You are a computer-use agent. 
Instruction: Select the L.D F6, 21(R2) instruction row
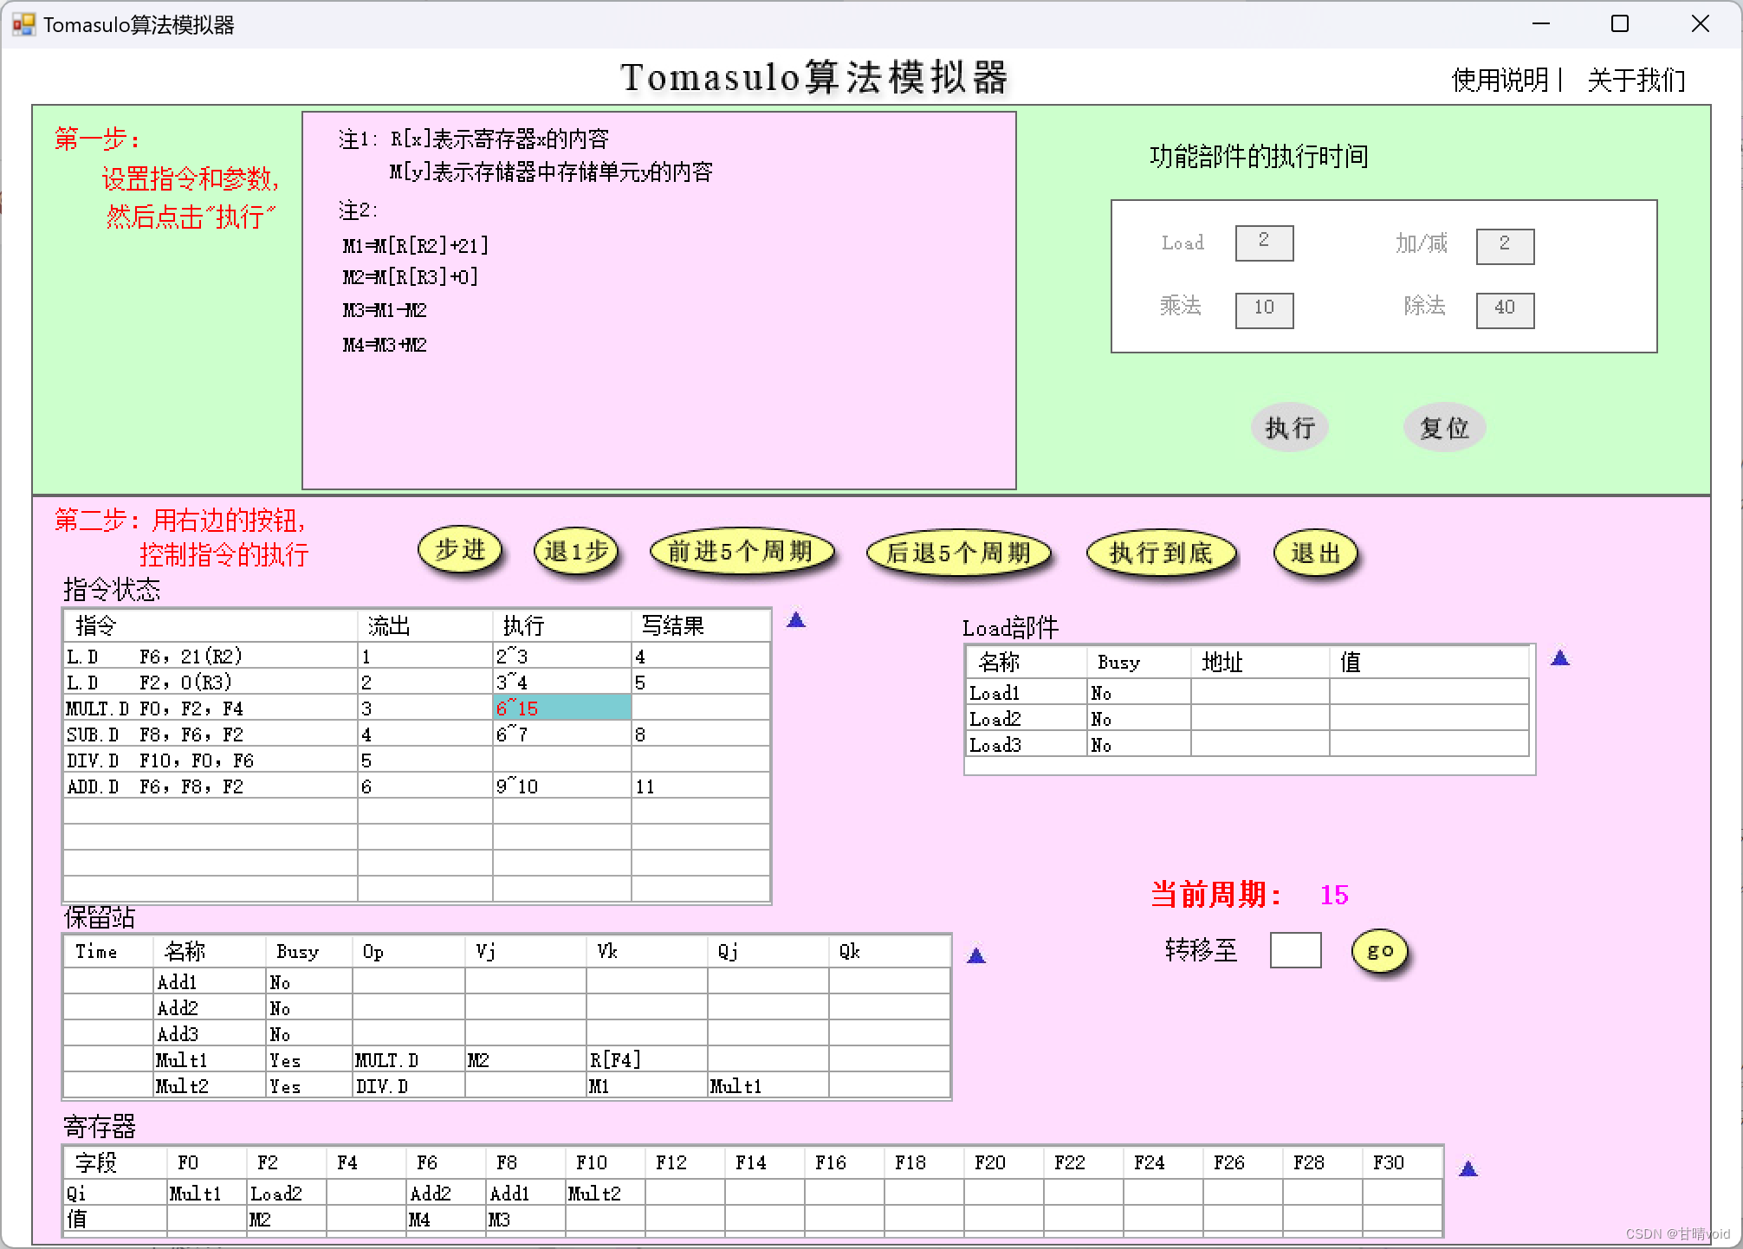tap(417, 656)
